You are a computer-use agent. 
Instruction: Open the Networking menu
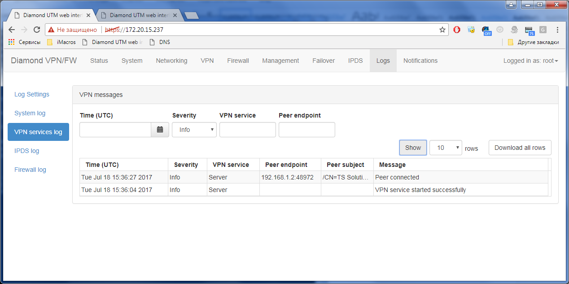(x=171, y=61)
